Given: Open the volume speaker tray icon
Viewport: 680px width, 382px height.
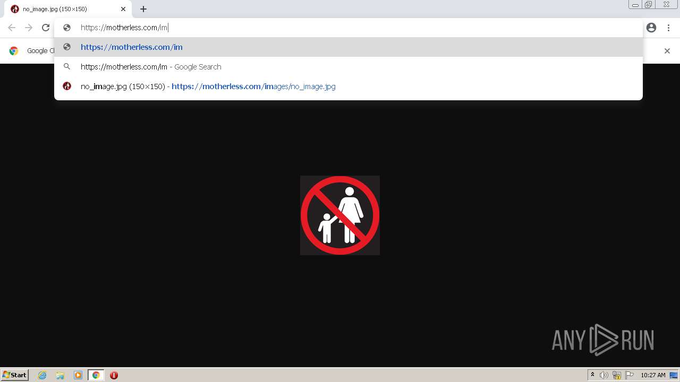Looking at the screenshot, I should [x=604, y=375].
